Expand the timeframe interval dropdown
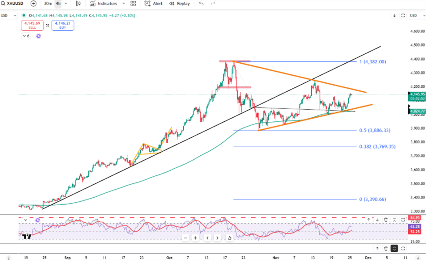This screenshot has width=426, height=260. click(66, 4)
